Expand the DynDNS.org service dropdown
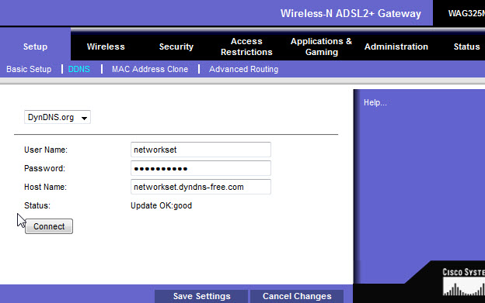 click(x=58, y=117)
